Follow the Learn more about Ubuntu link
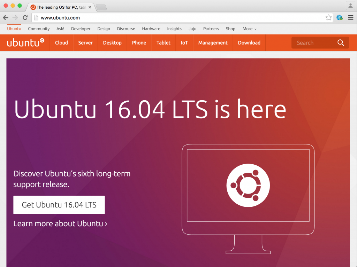Screen dimensions: 357x267 click(x=60, y=223)
